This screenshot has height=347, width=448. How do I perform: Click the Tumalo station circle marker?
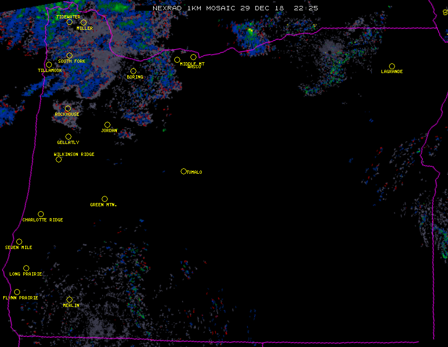coord(183,171)
